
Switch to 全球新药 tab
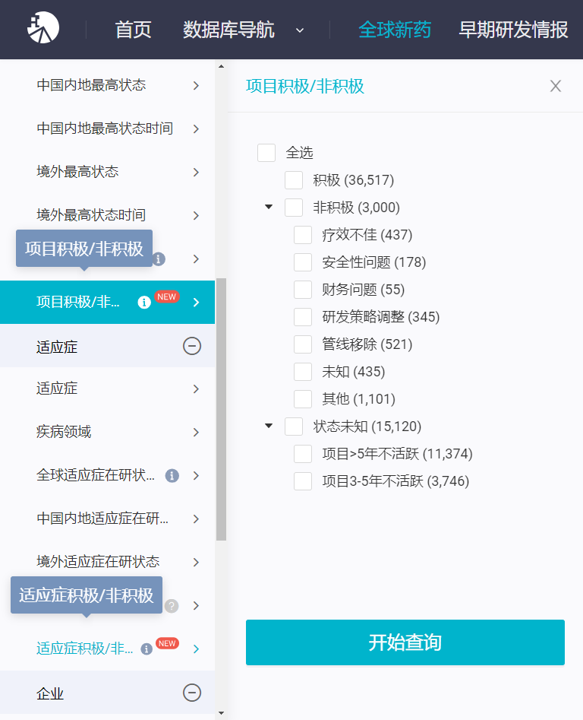tap(395, 30)
